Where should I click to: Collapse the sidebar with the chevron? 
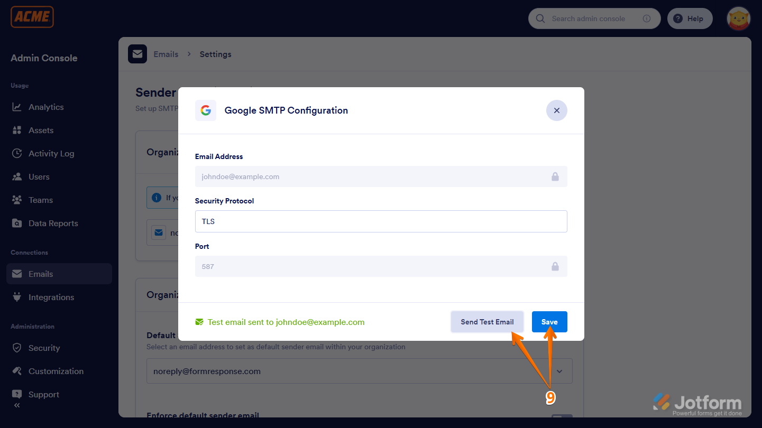[x=16, y=405]
